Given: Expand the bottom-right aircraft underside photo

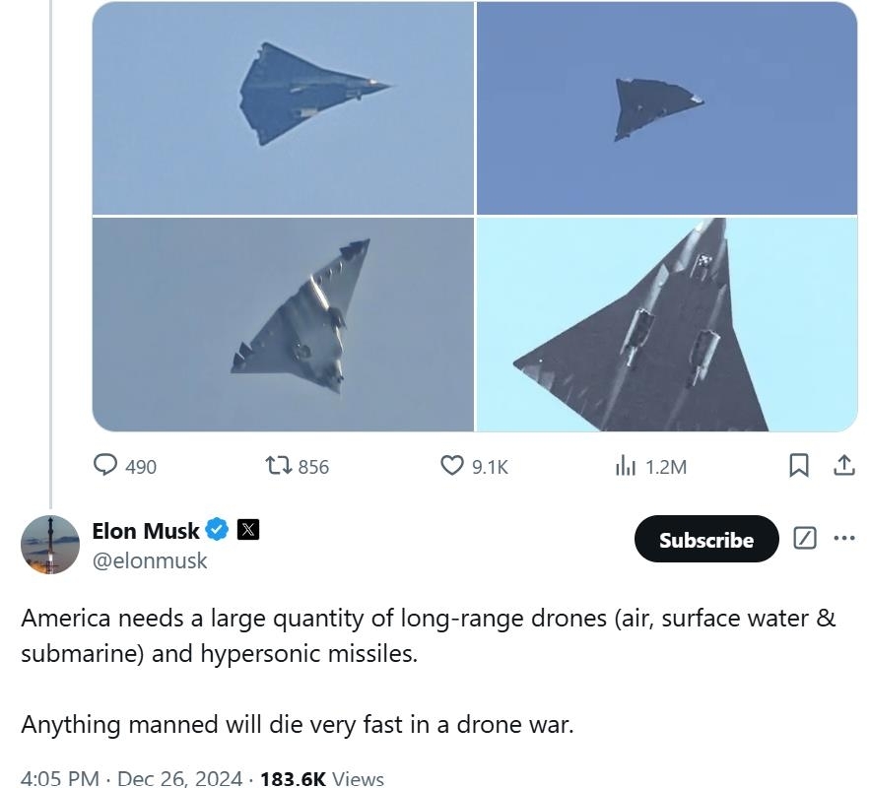Looking at the screenshot, I should pyautogui.click(x=667, y=324).
